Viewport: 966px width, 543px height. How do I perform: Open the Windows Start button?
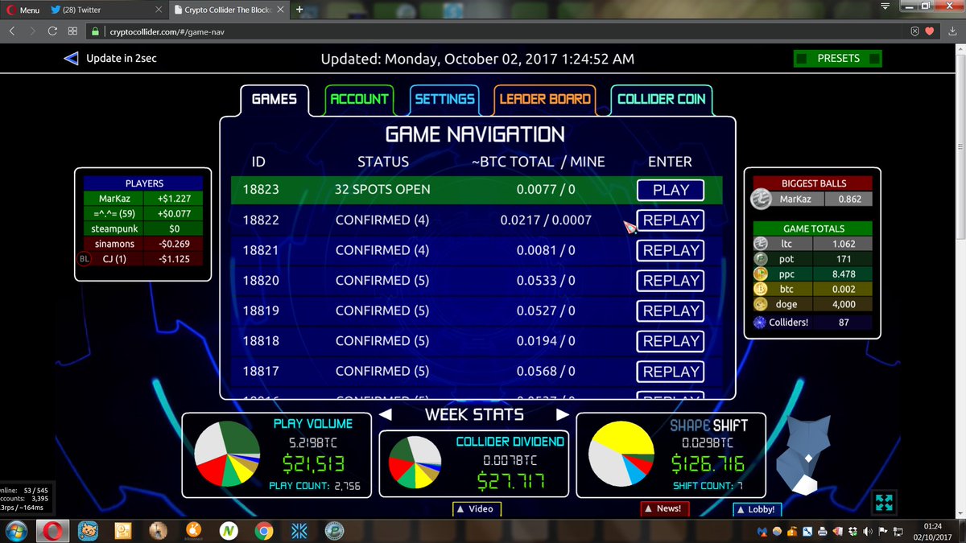pyautogui.click(x=16, y=531)
